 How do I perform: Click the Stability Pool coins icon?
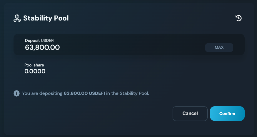point(17,18)
